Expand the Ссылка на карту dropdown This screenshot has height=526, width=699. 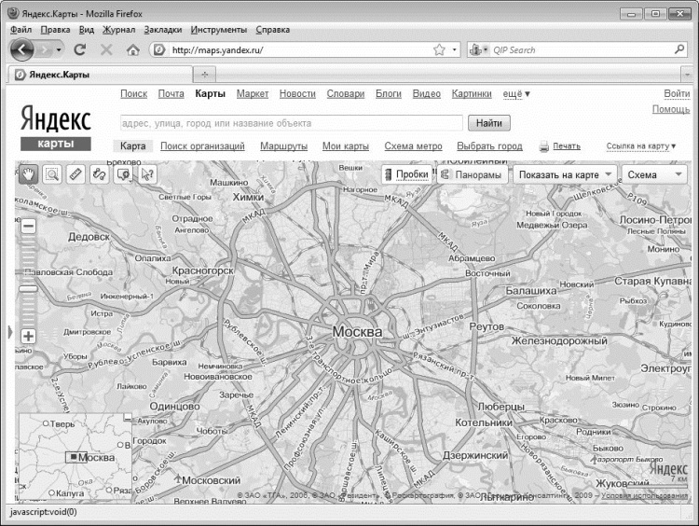[641, 146]
